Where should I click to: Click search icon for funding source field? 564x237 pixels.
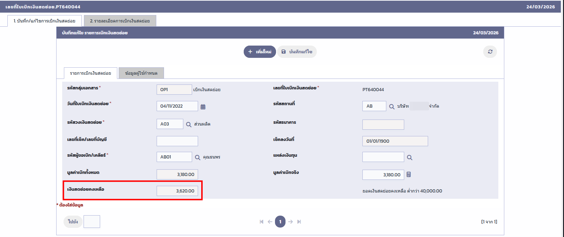point(409,157)
